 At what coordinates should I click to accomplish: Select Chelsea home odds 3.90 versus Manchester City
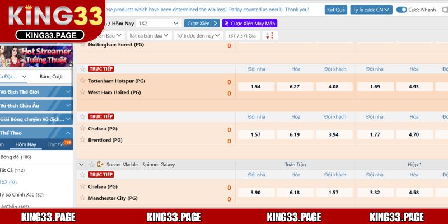pyautogui.click(x=256, y=192)
